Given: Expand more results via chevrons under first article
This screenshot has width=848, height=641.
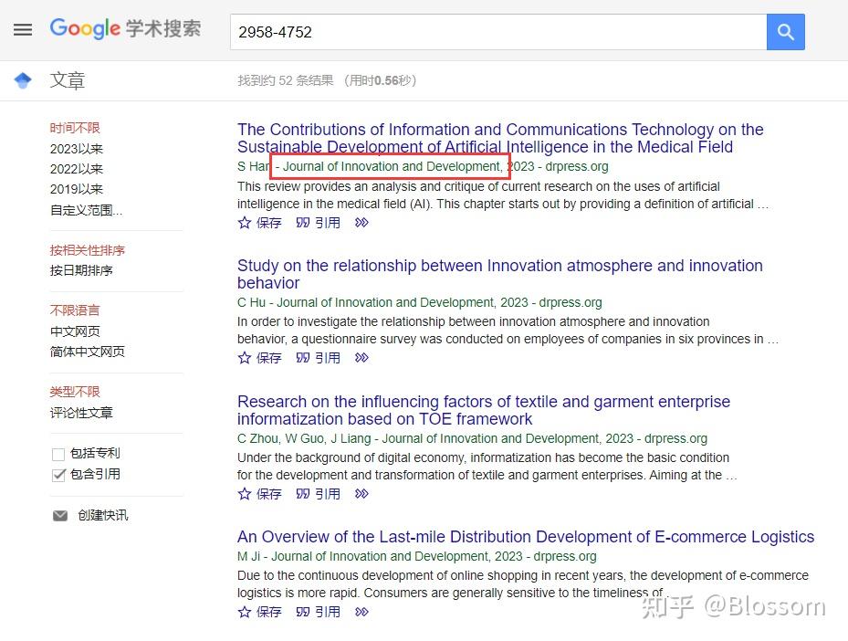Looking at the screenshot, I should (361, 222).
